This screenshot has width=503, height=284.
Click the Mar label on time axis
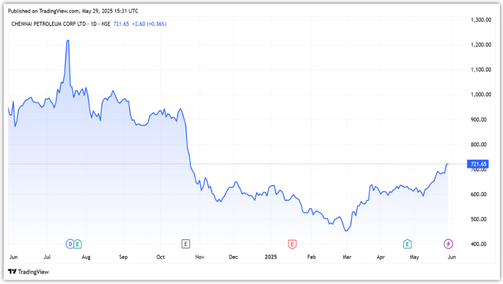point(346,257)
